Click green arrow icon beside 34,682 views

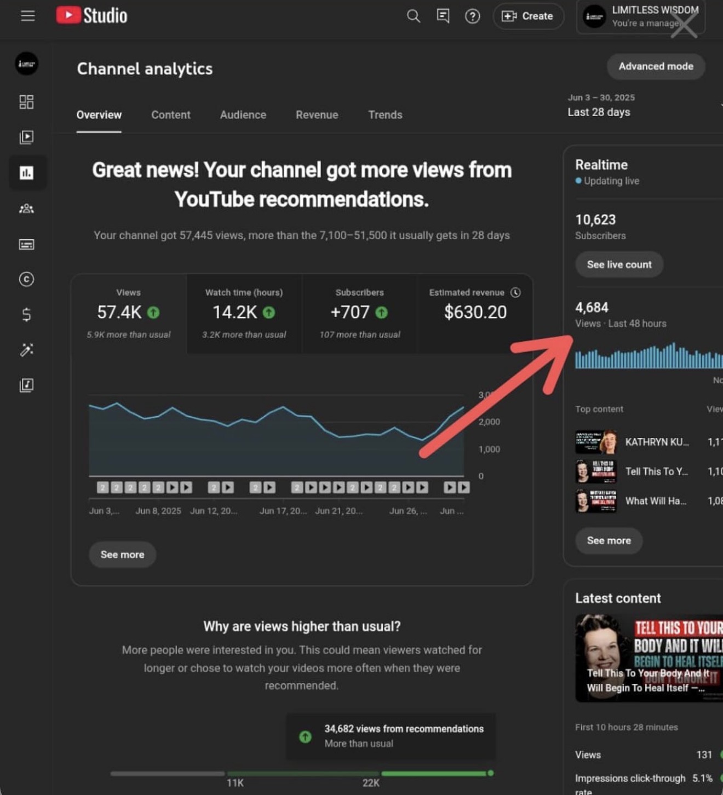click(x=305, y=736)
